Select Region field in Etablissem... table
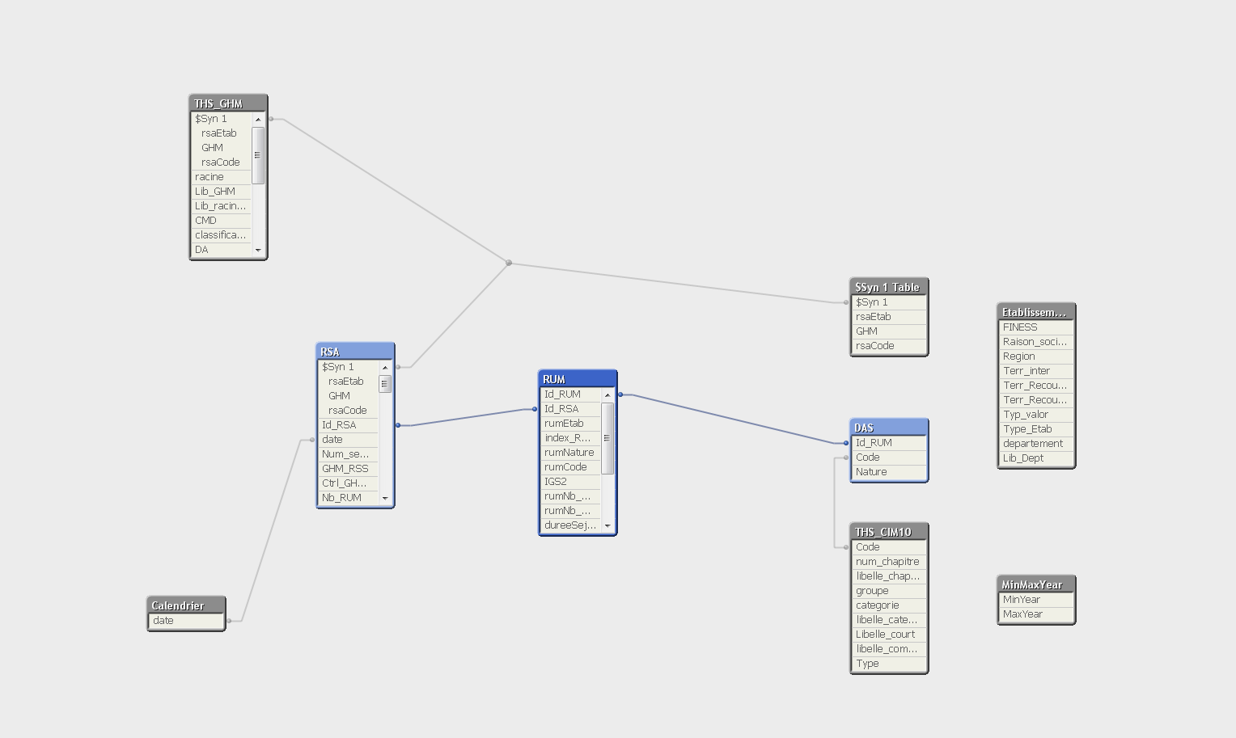1236x738 pixels. [1036, 356]
